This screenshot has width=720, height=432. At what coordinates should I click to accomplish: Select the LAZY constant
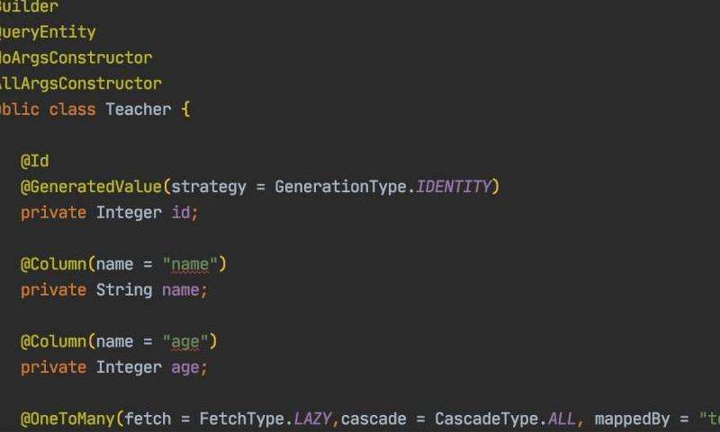tap(312, 419)
